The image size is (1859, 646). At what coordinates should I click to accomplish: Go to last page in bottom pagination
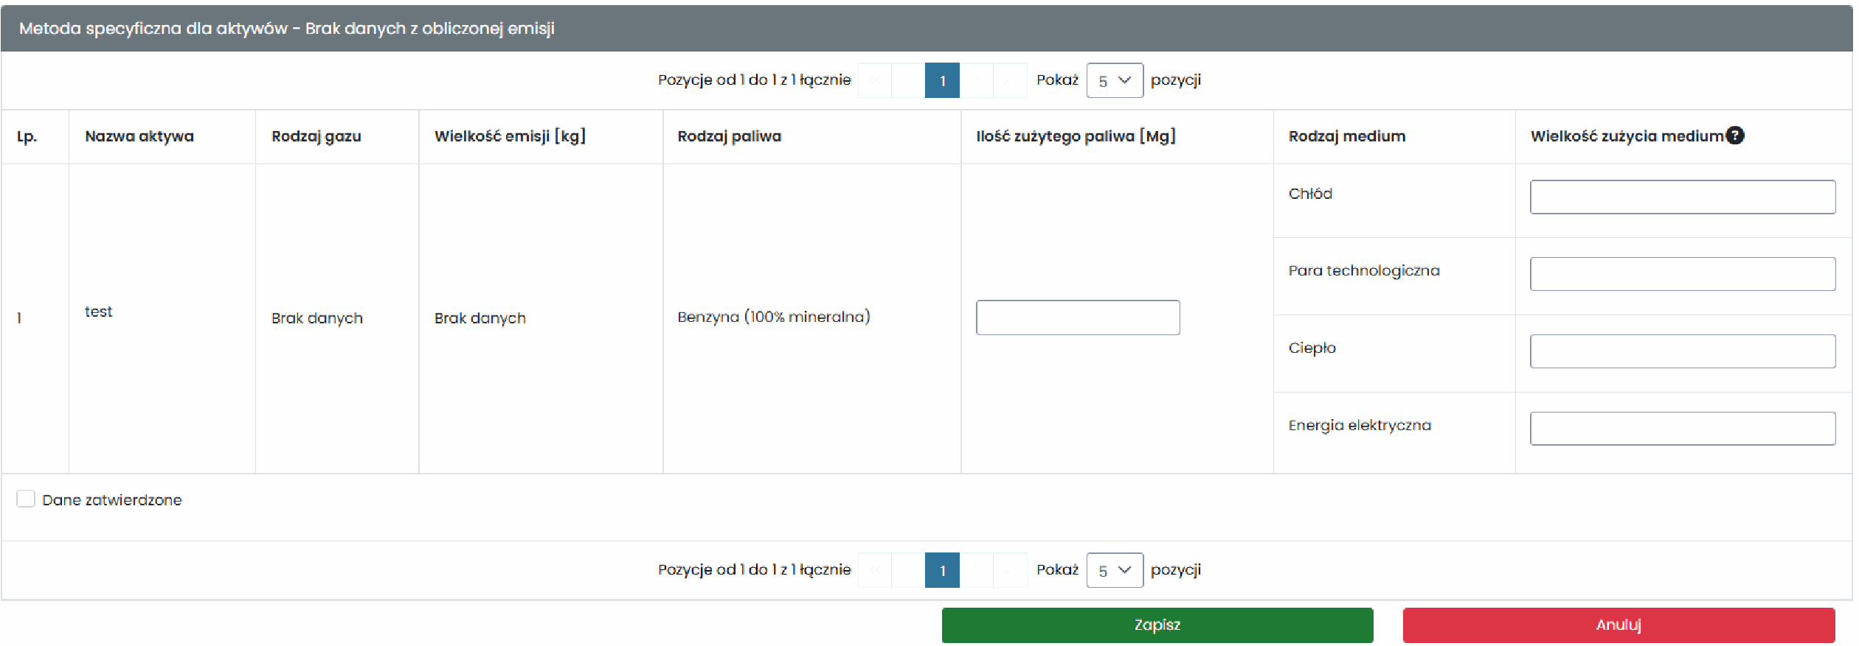(x=1010, y=570)
